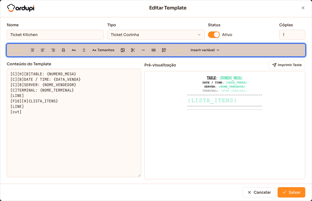Click the {DATA_VENDA} variable in preview

coord(236,83)
